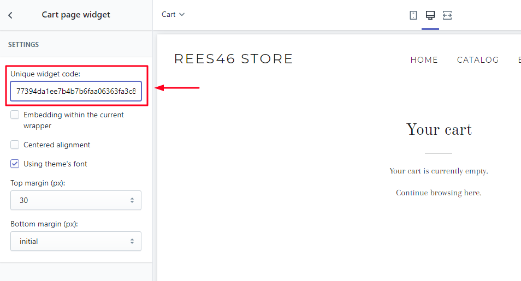
Task: Select the desktop preview icon
Action: click(430, 15)
